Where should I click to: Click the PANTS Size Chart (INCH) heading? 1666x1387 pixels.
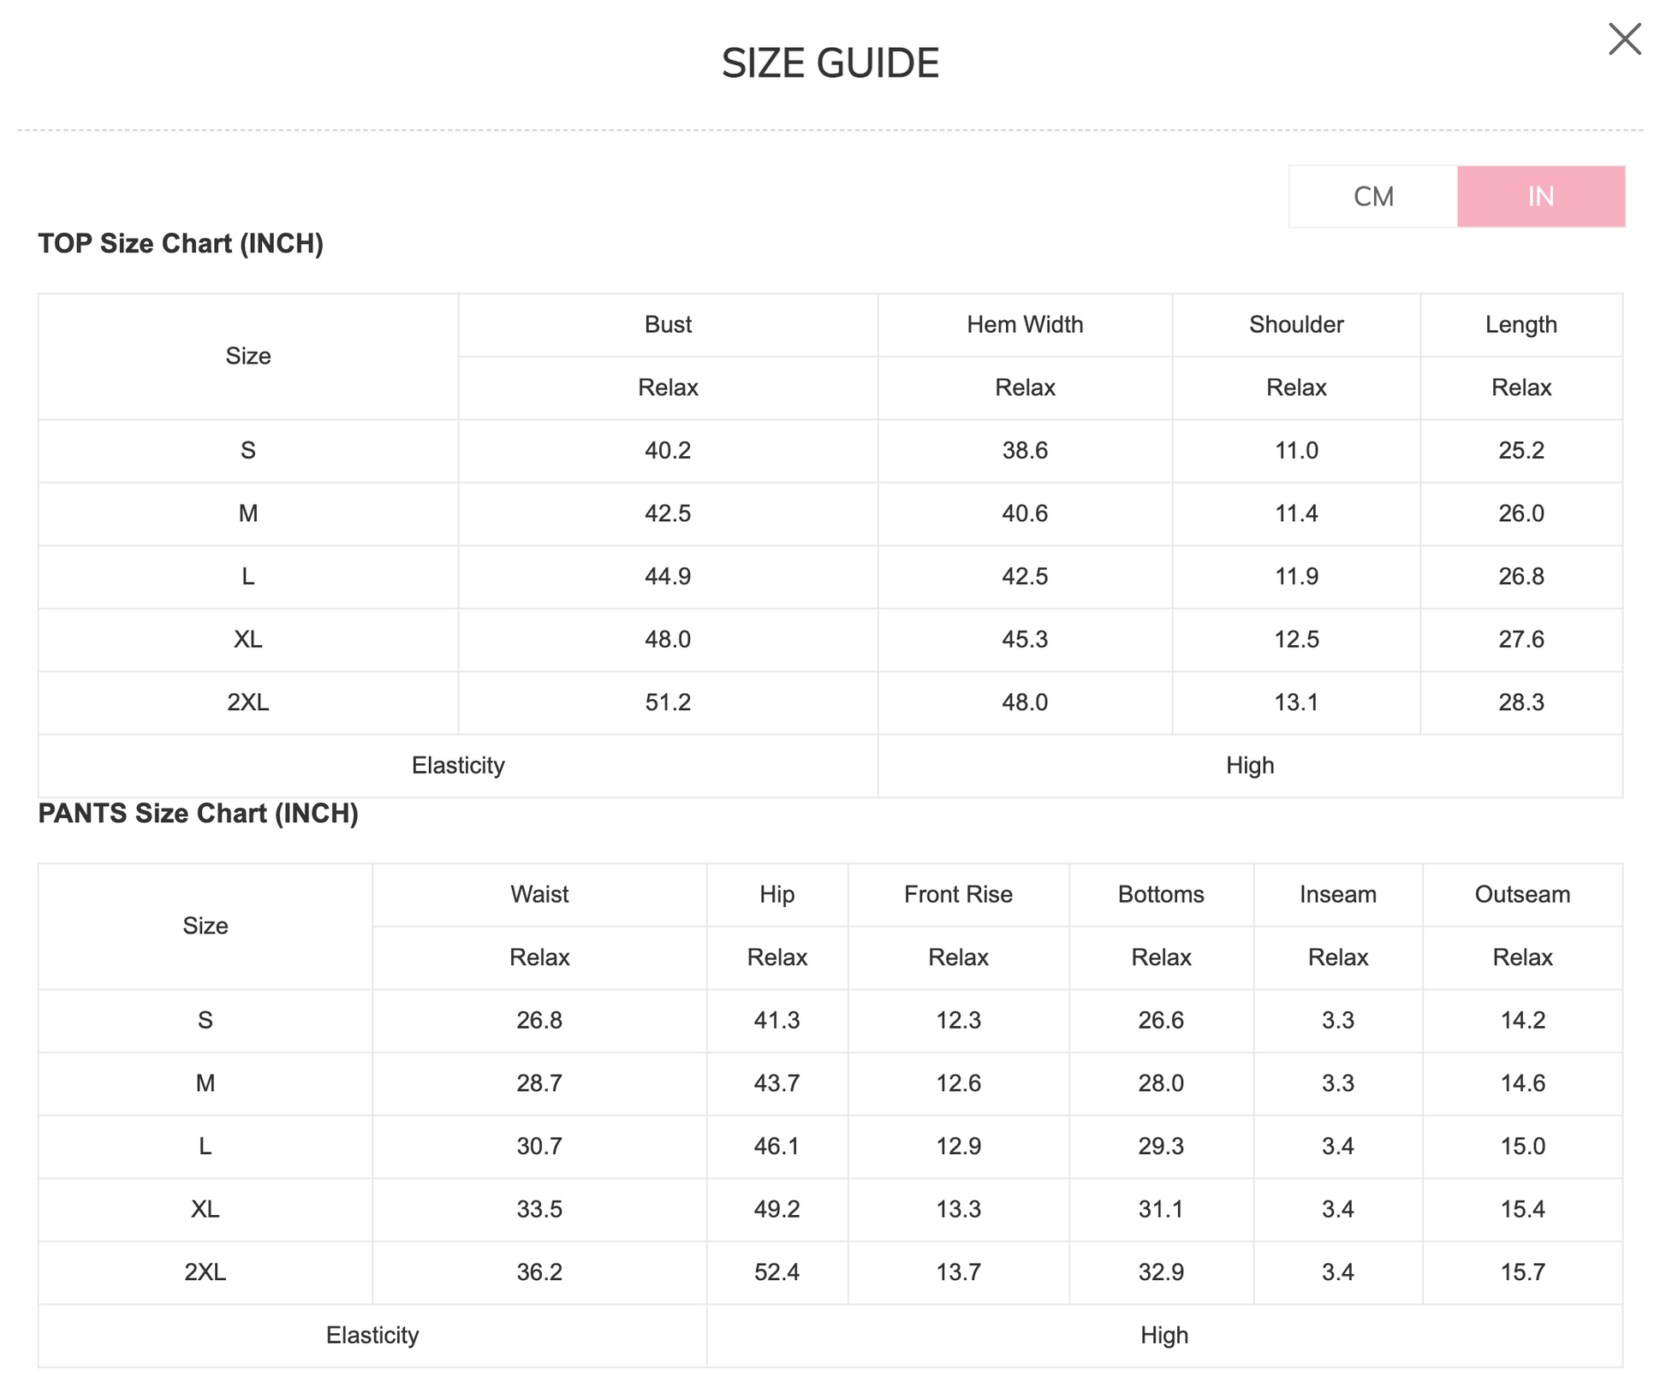[x=198, y=814]
